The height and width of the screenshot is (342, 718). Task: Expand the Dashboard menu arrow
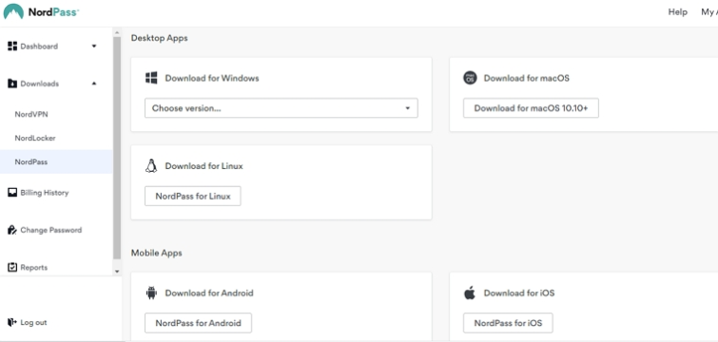[x=94, y=47]
